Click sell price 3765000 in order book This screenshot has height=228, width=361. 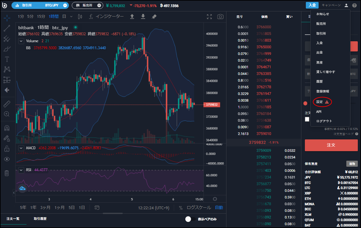click(x=264, y=47)
